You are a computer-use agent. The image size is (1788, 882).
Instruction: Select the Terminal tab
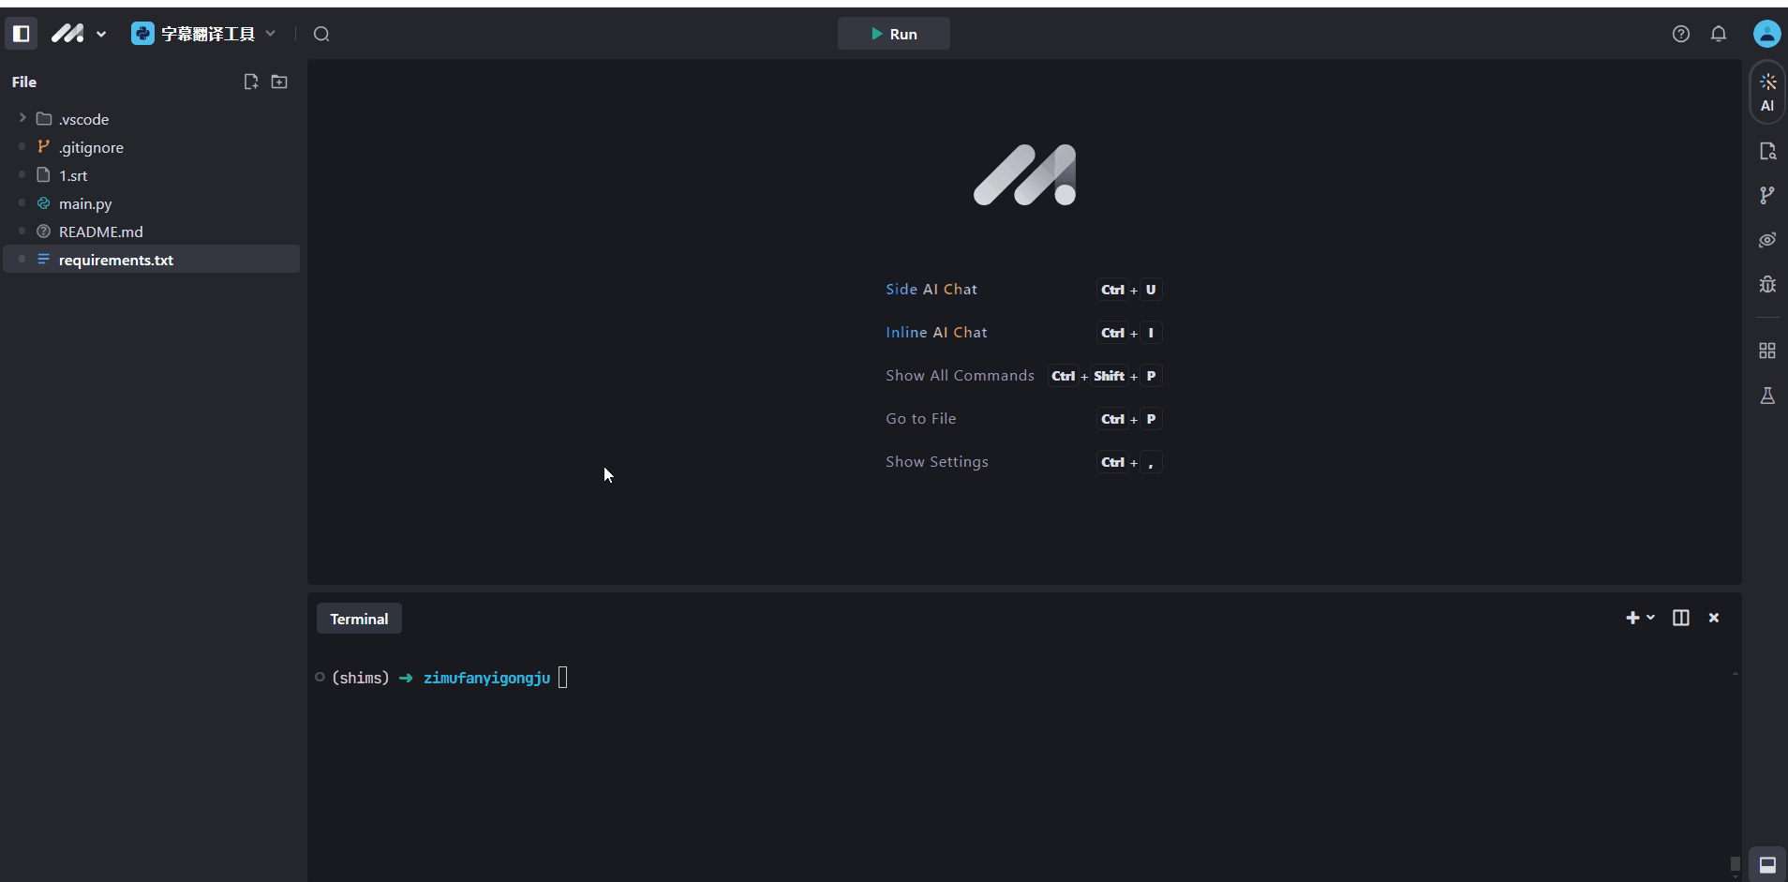tap(359, 619)
